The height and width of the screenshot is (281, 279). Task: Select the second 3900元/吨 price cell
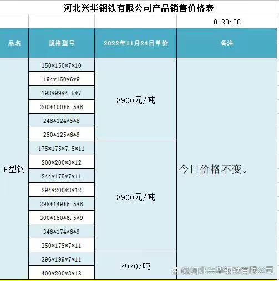pyautogui.click(x=135, y=197)
